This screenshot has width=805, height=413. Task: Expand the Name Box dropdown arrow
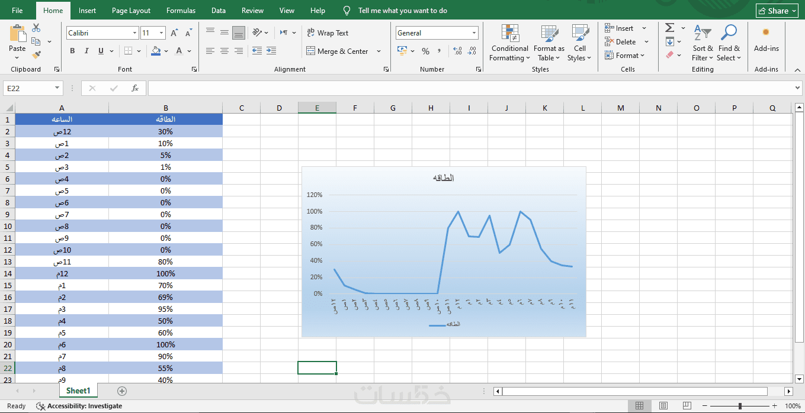click(x=57, y=88)
